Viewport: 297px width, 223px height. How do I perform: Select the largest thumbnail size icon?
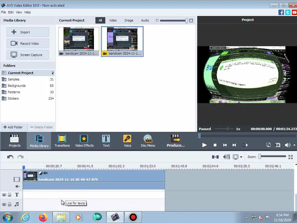tap(191, 21)
